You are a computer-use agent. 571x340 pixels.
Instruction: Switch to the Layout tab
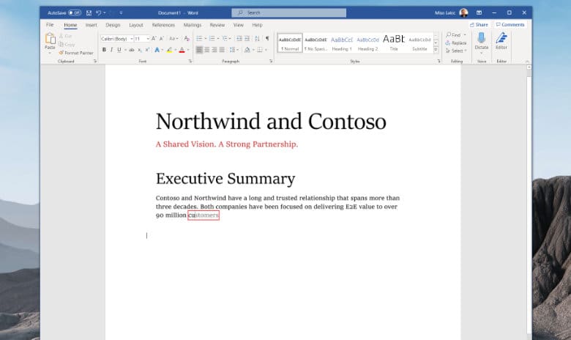click(x=136, y=25)
